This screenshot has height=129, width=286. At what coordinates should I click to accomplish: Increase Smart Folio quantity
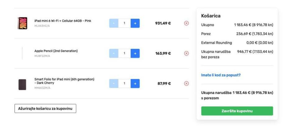(x=135, y=83)
